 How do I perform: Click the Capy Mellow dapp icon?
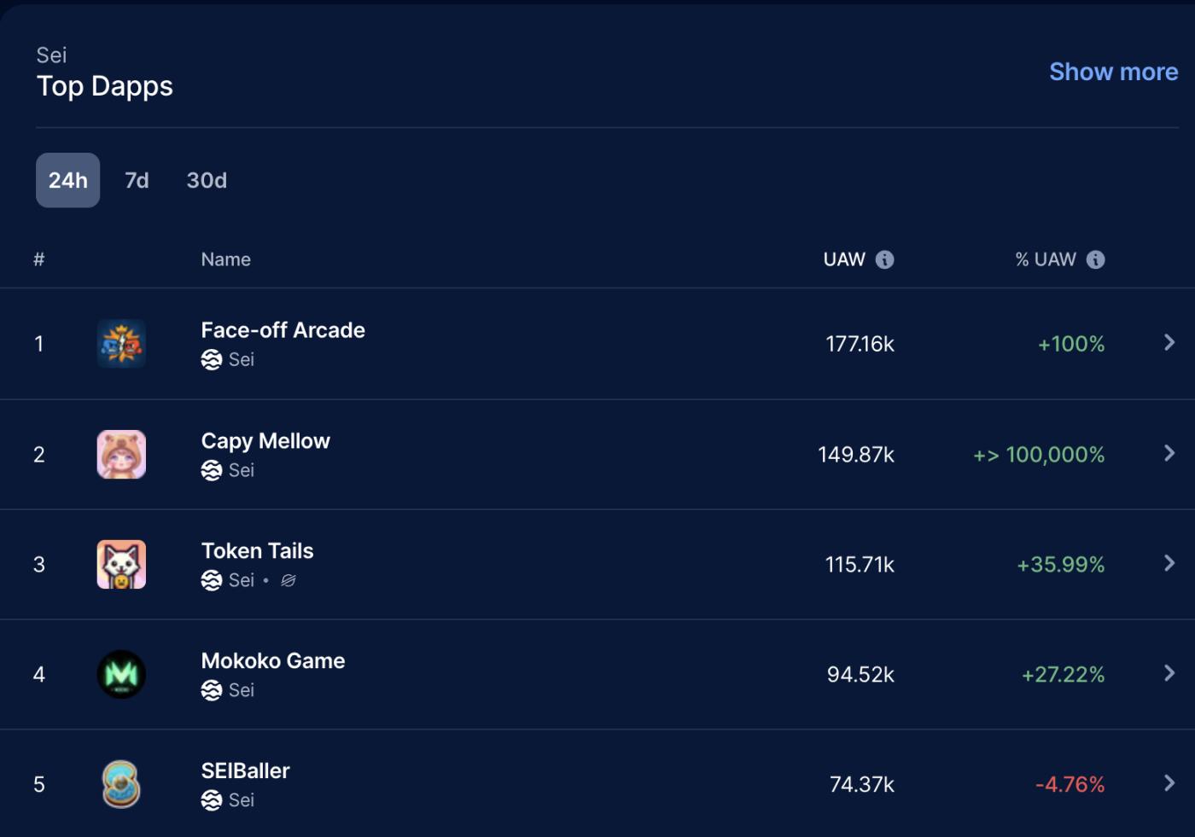(x=121, y=454)
